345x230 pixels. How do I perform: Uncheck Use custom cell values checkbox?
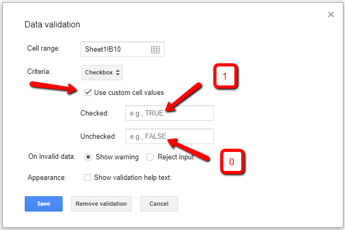pos(88,92)
